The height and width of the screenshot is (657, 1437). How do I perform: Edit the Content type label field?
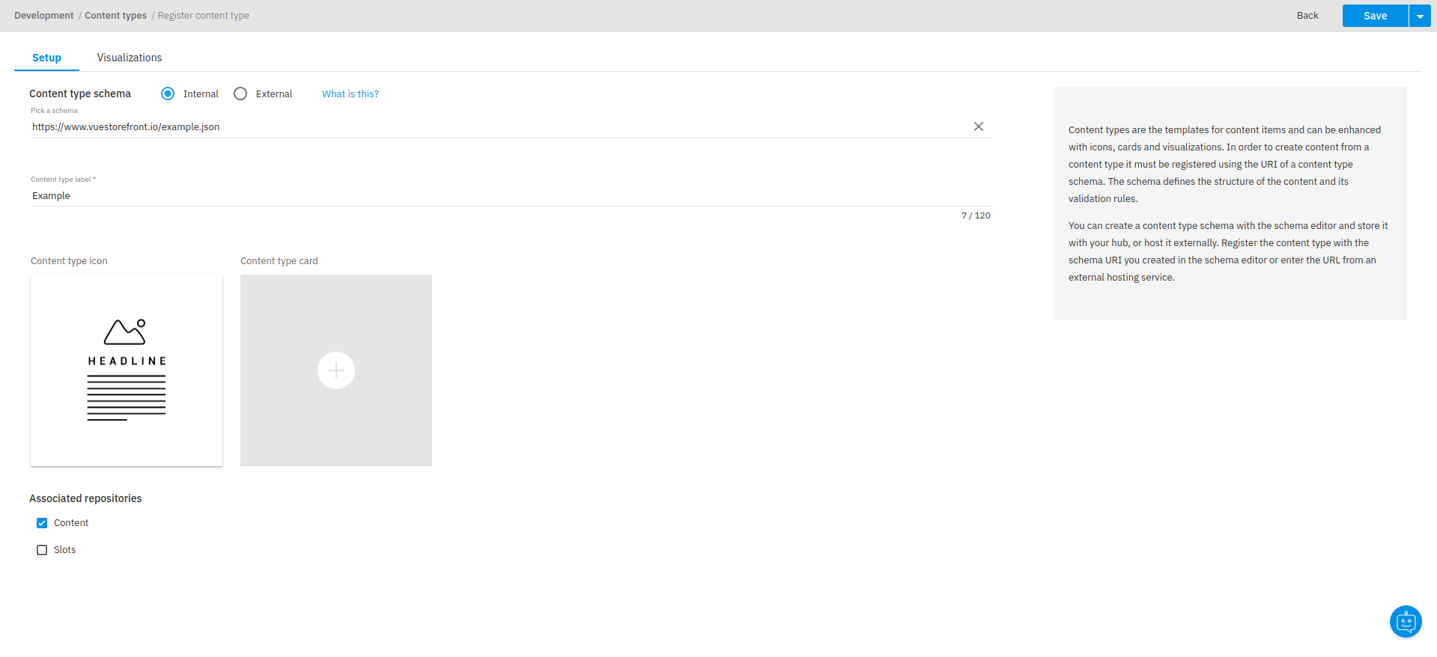pos(494,195)
